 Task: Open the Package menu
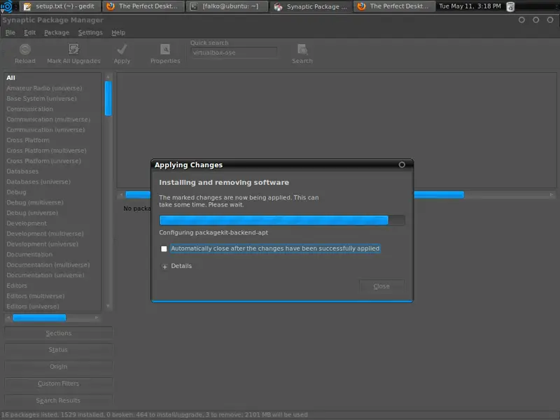(x=57, y=32)
